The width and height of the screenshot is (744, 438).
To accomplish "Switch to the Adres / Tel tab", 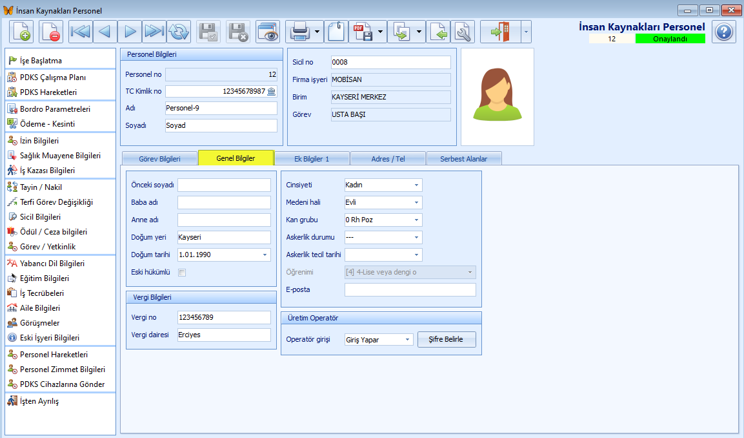I will pyautogui.click(x=387, y=157).
